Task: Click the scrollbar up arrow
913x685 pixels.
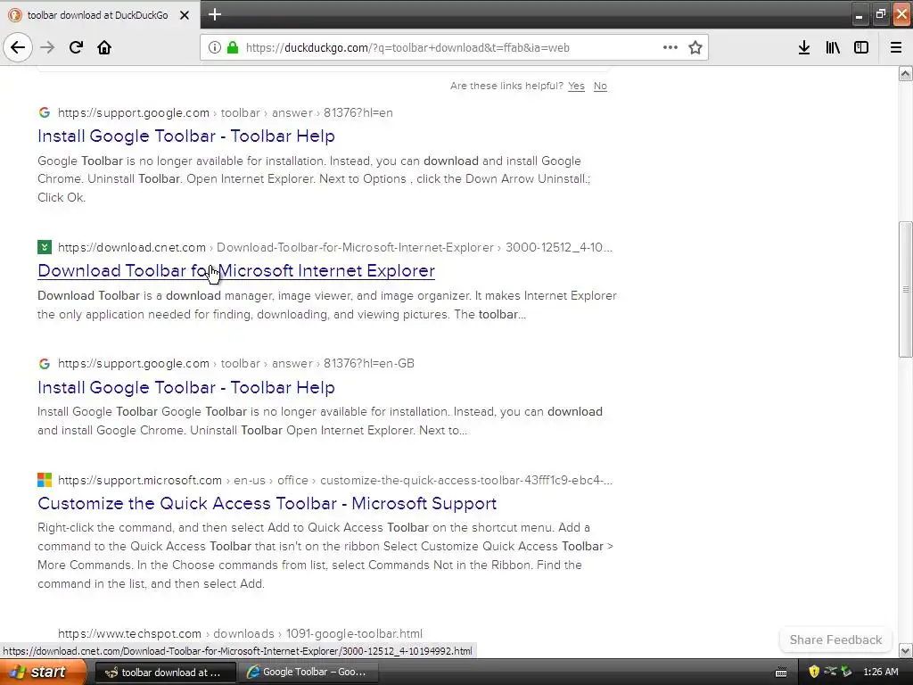Action: (905, 73)
